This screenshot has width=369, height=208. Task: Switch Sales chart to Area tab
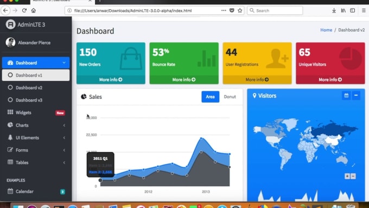[x=210, y=97]
